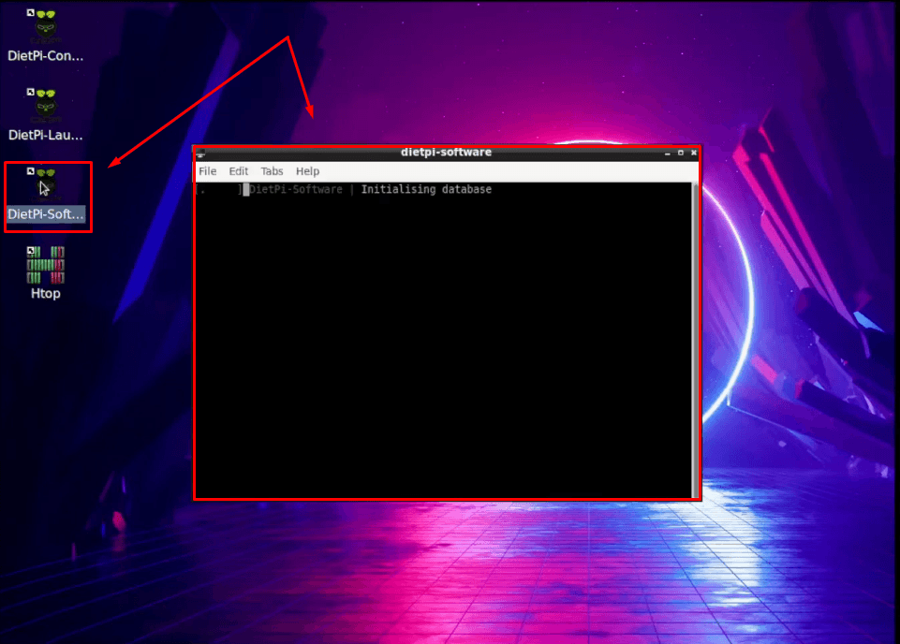
Task: Select the 'DietPi-Lau...' desktop label
Action: pyautogui.click(x=45, y=135)
